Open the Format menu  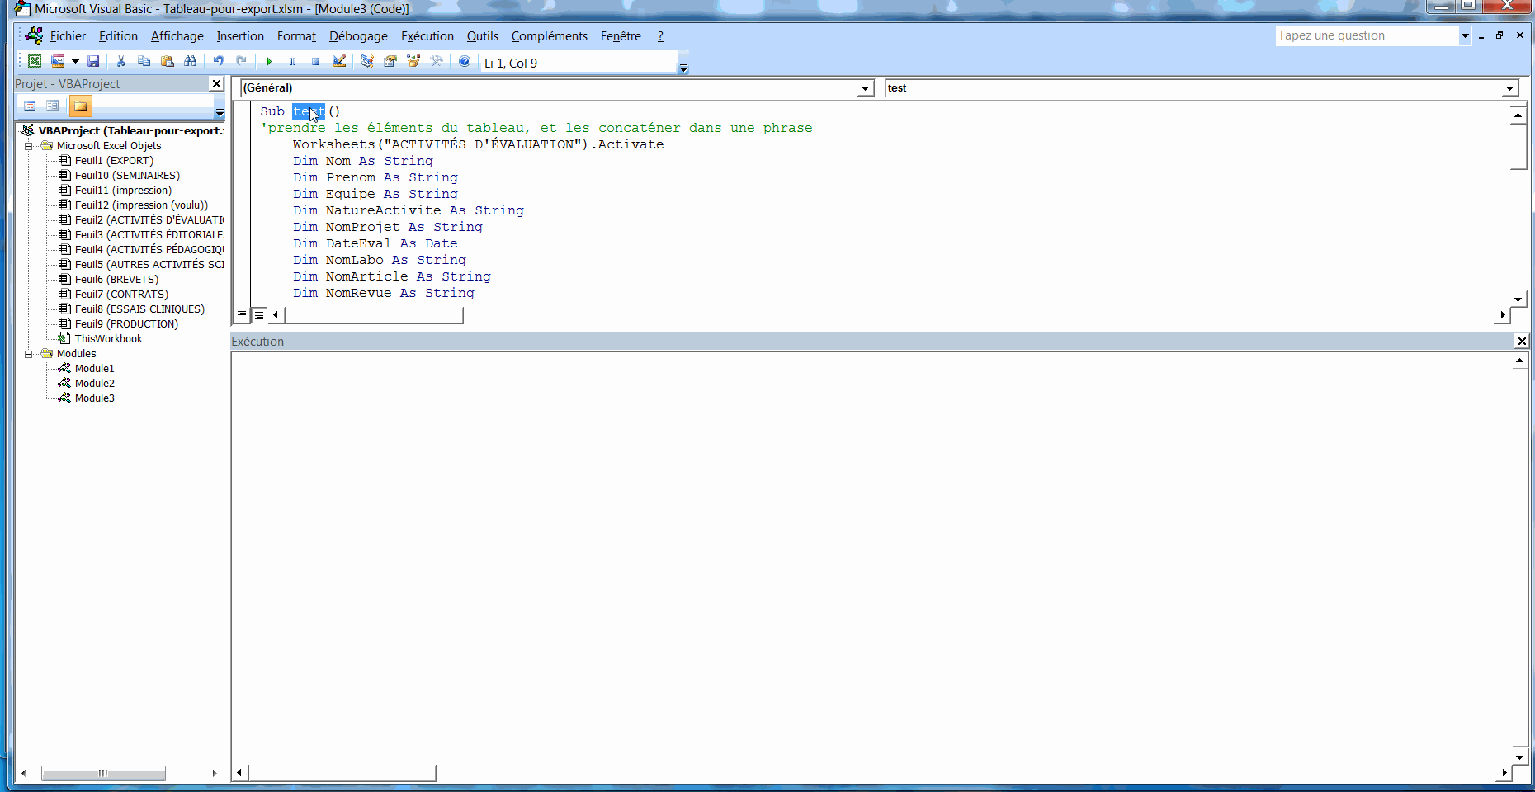pos(296,36)
